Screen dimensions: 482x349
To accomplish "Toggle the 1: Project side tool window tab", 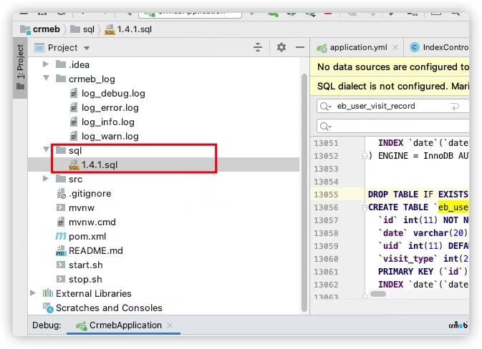I will tap(20, 67).
